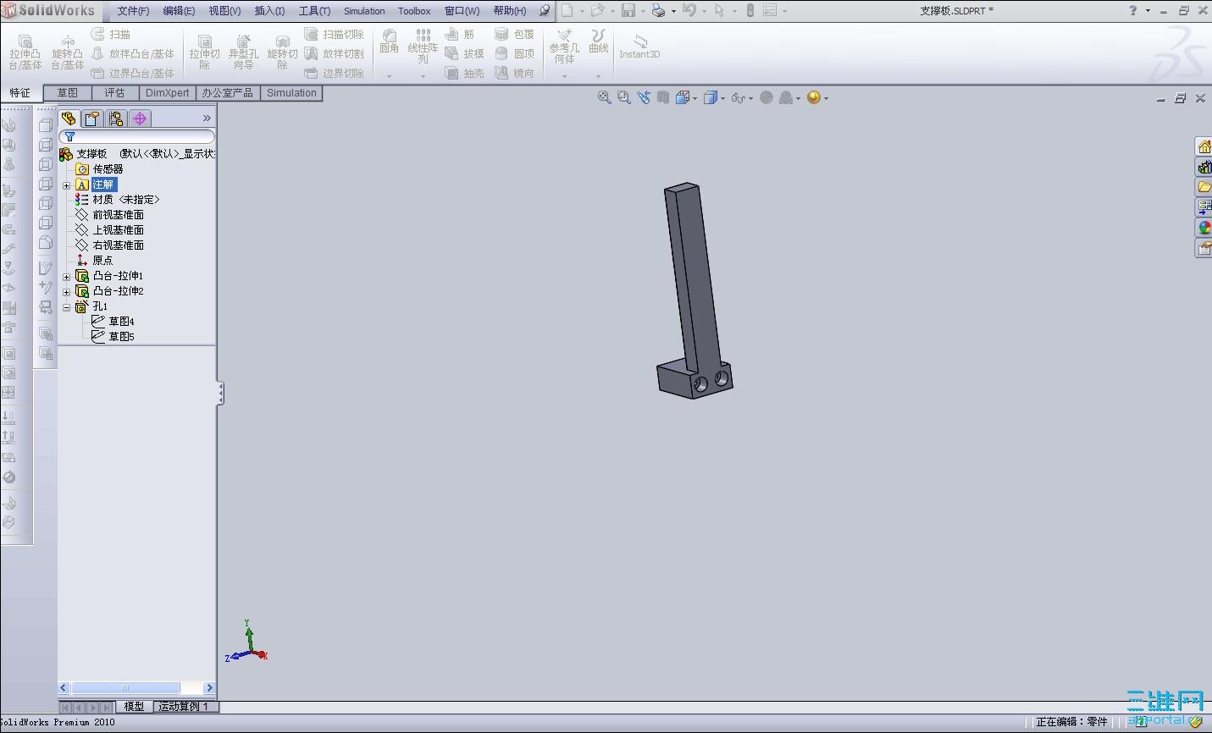This screenshot has width=1212, height=733.
Task: Open the PropertyManager tab icon
Action: click(x=92, y=118)
